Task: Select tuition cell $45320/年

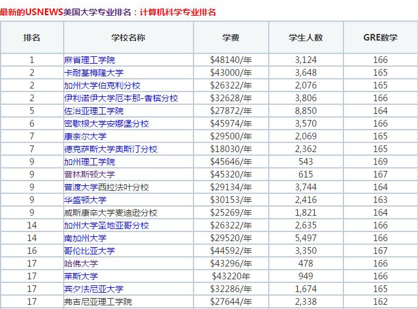Action: tap(231, 174)
